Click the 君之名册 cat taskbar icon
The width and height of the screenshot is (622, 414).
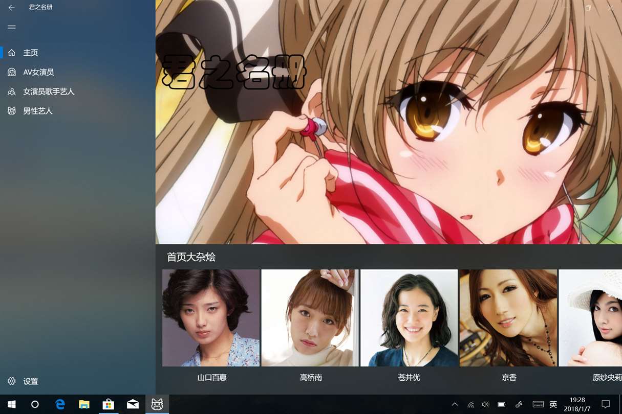157,404
